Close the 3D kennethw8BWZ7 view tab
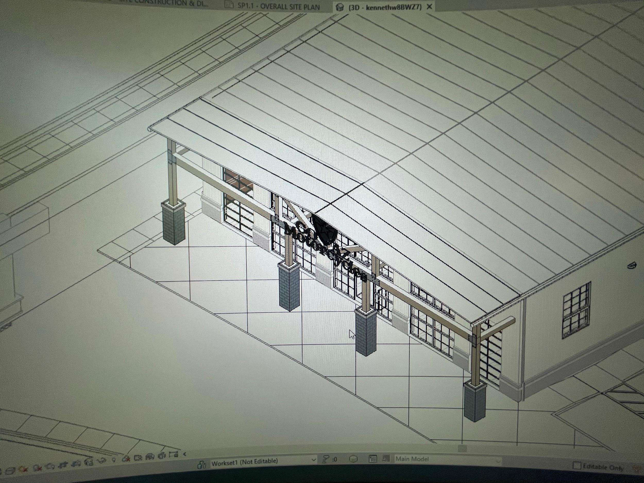The height and width of the screenshot is (483, 644). (429, 7)
